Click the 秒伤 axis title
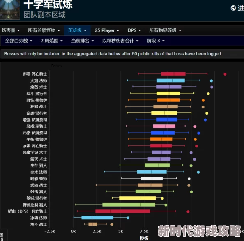Screen dimensions: 244x241 click(144, 238)
